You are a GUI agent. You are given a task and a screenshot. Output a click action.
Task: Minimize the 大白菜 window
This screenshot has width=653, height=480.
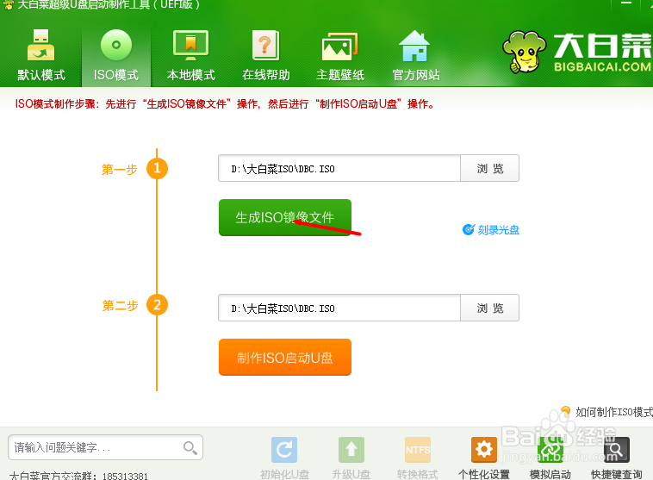626,3
